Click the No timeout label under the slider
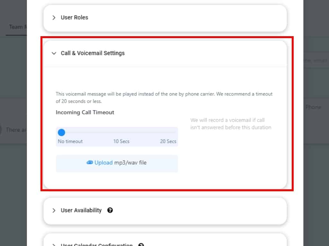The height and width of the screenshot is (246, 329). [x=70, y=141]
